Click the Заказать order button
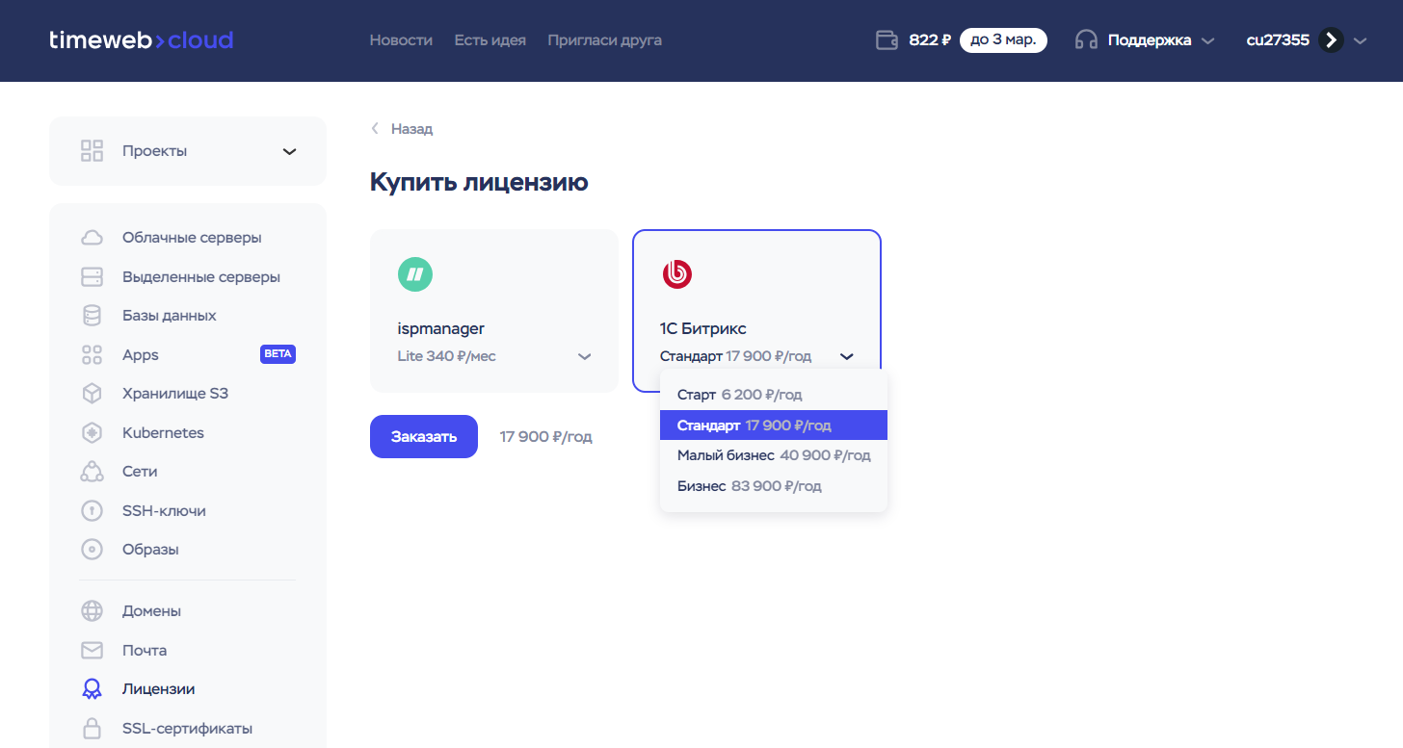Viewport: 1403px width, 748px height. click(x=424, y=437)
